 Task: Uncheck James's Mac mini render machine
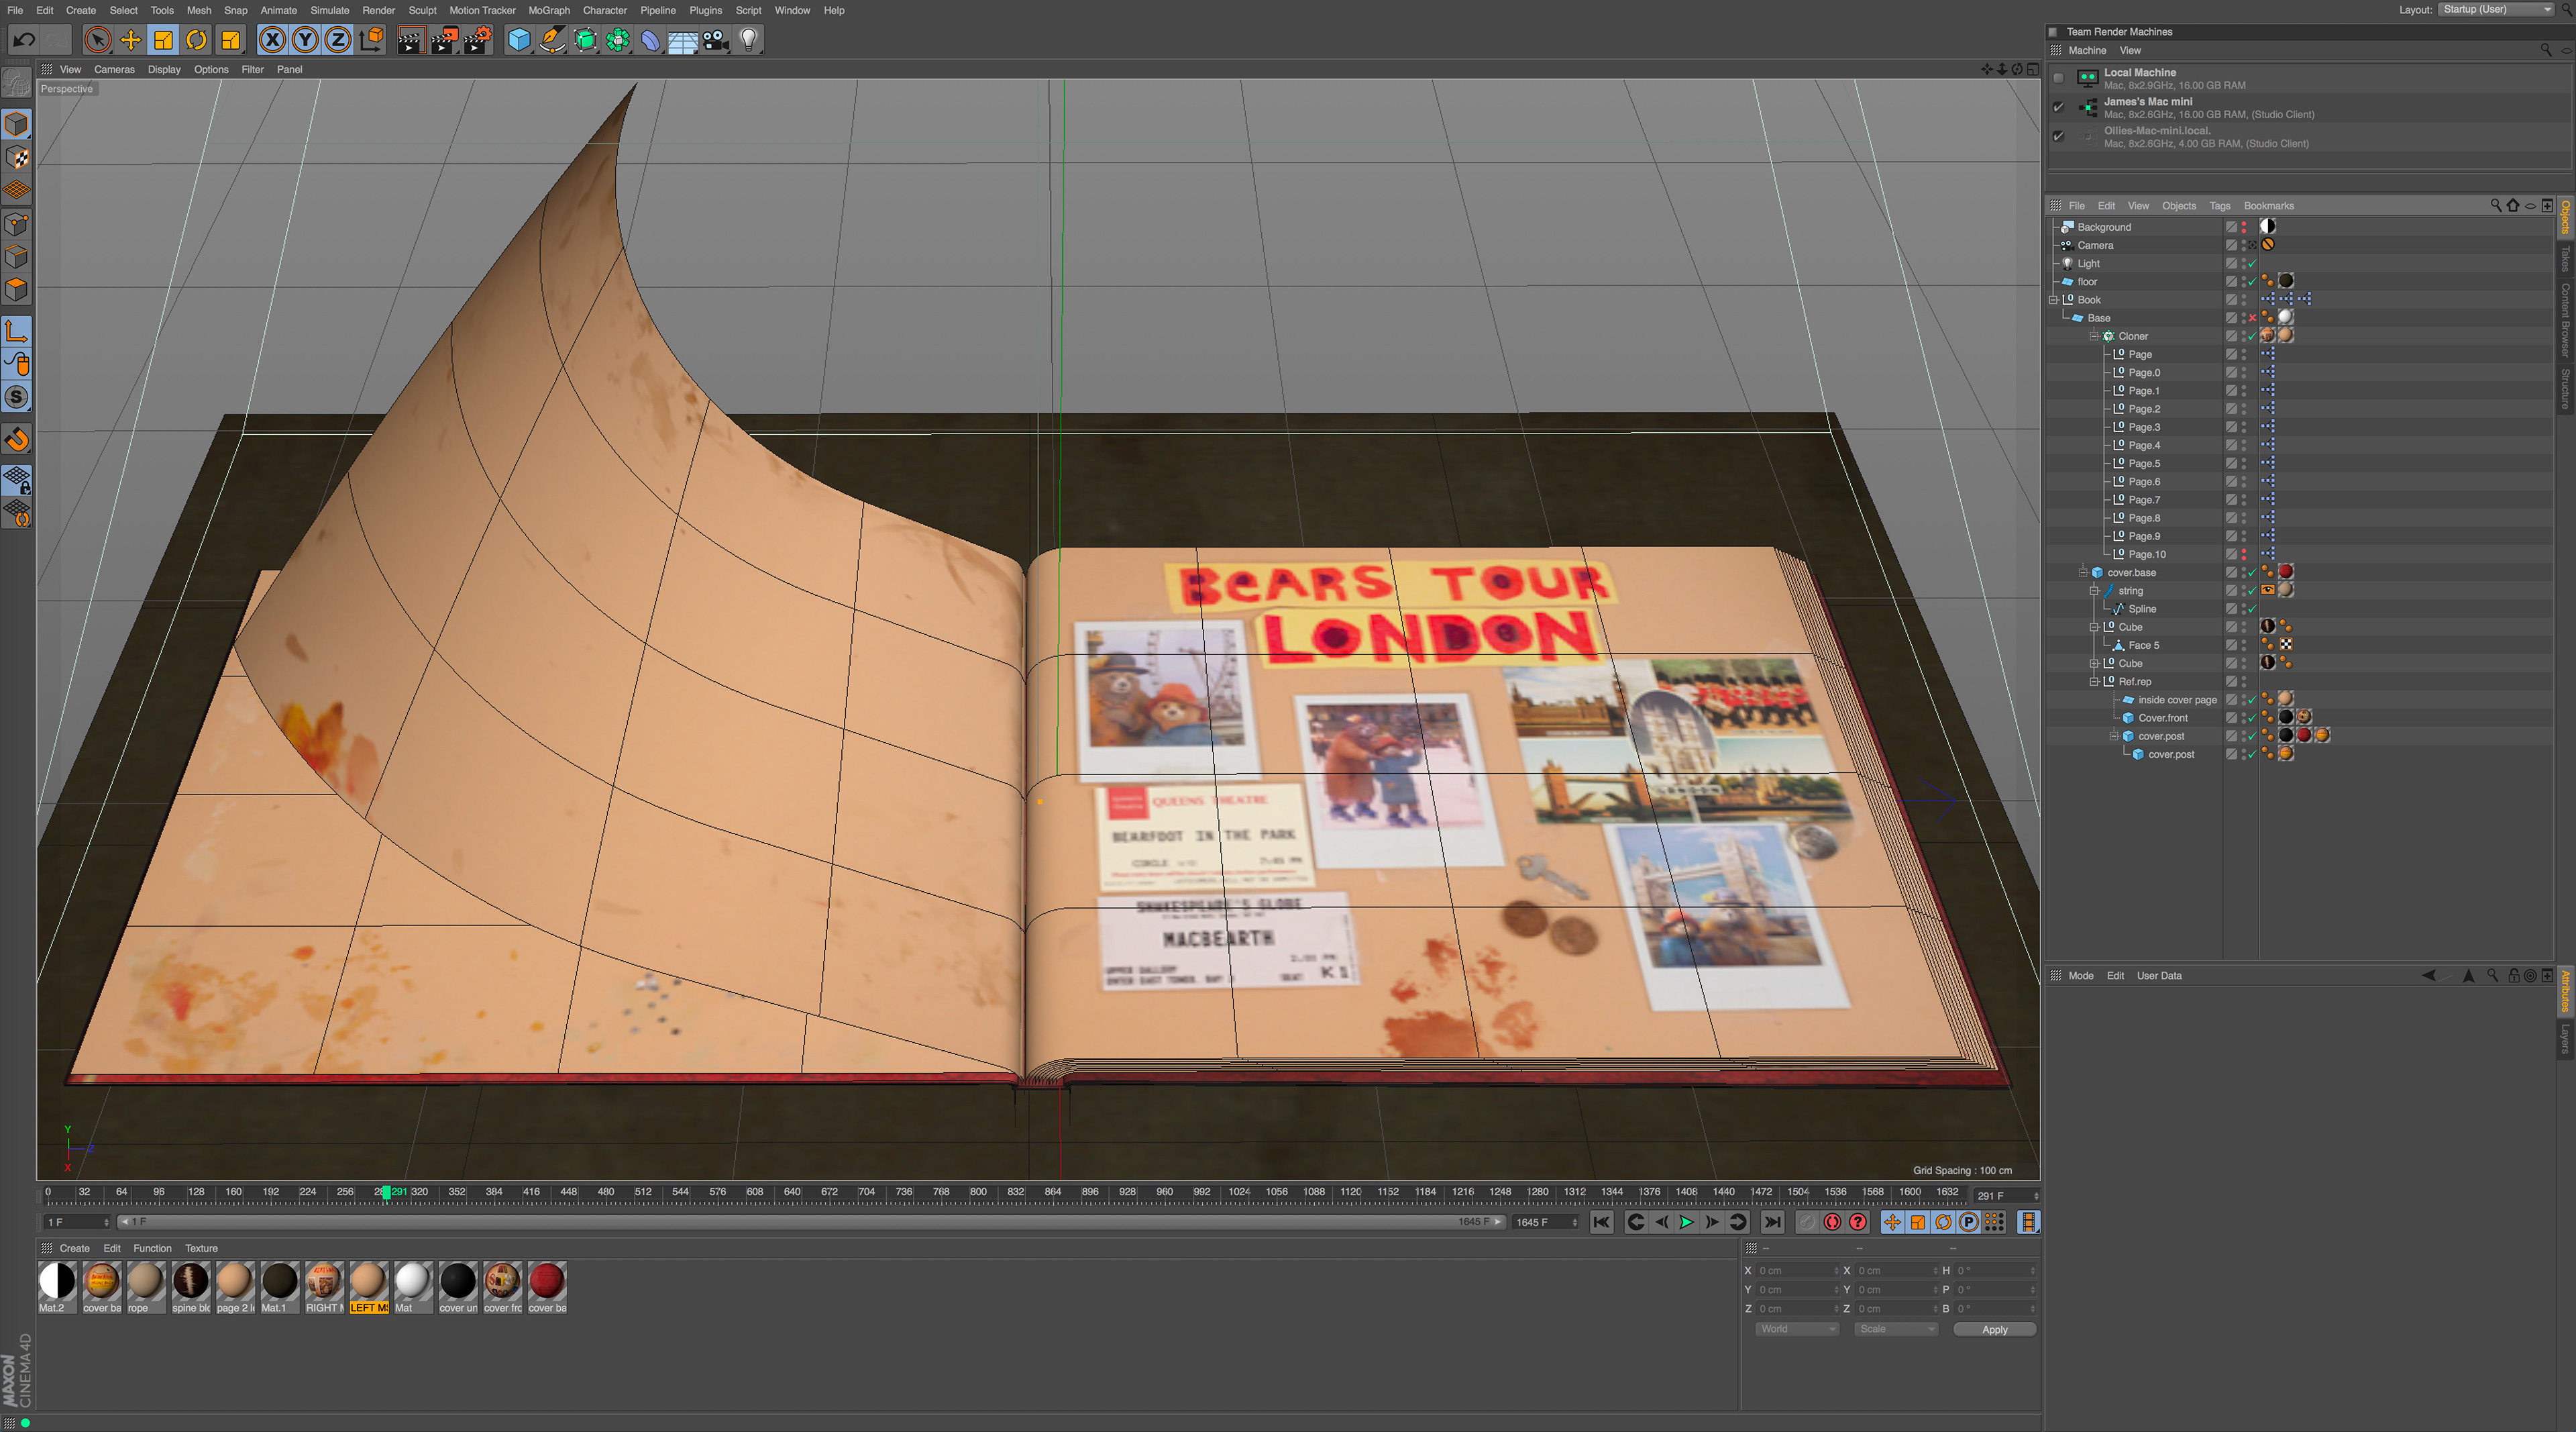click(2058, 107)
